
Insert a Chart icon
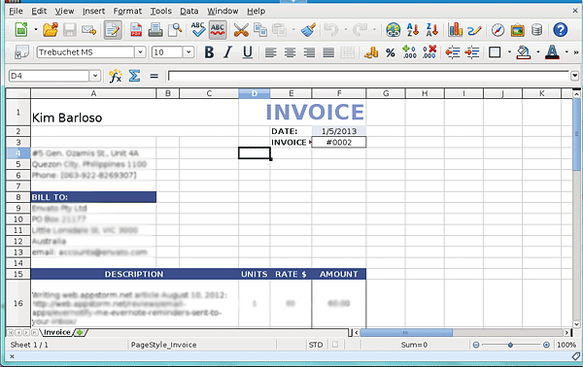tap(455, 30)
